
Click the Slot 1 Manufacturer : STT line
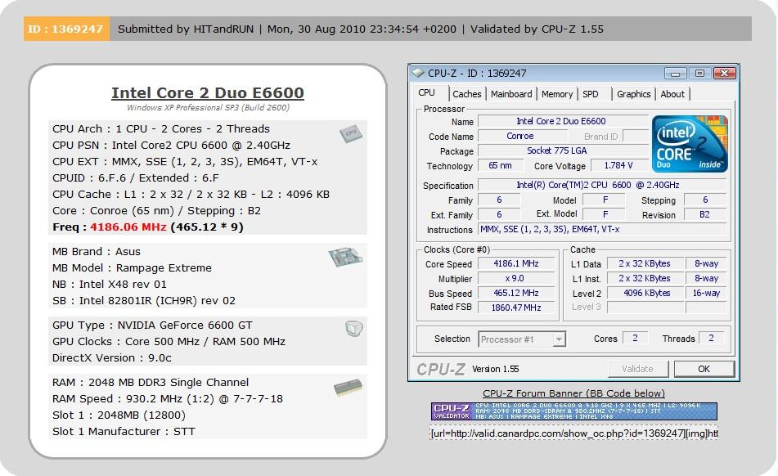[124, 431]
